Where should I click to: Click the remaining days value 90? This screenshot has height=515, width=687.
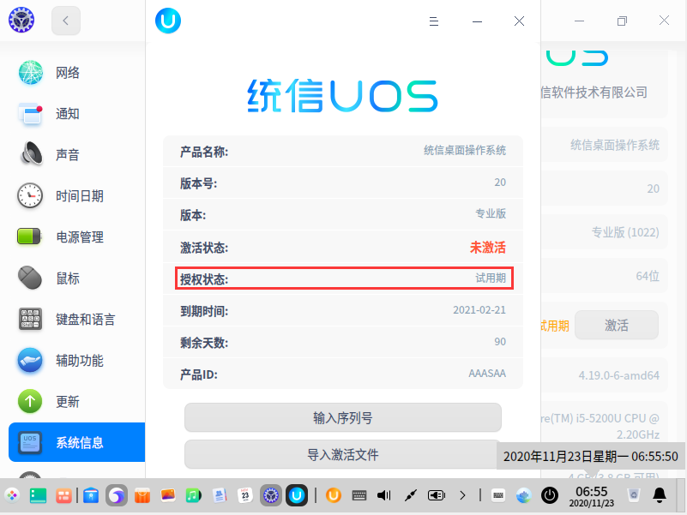[x=500, y=342]
